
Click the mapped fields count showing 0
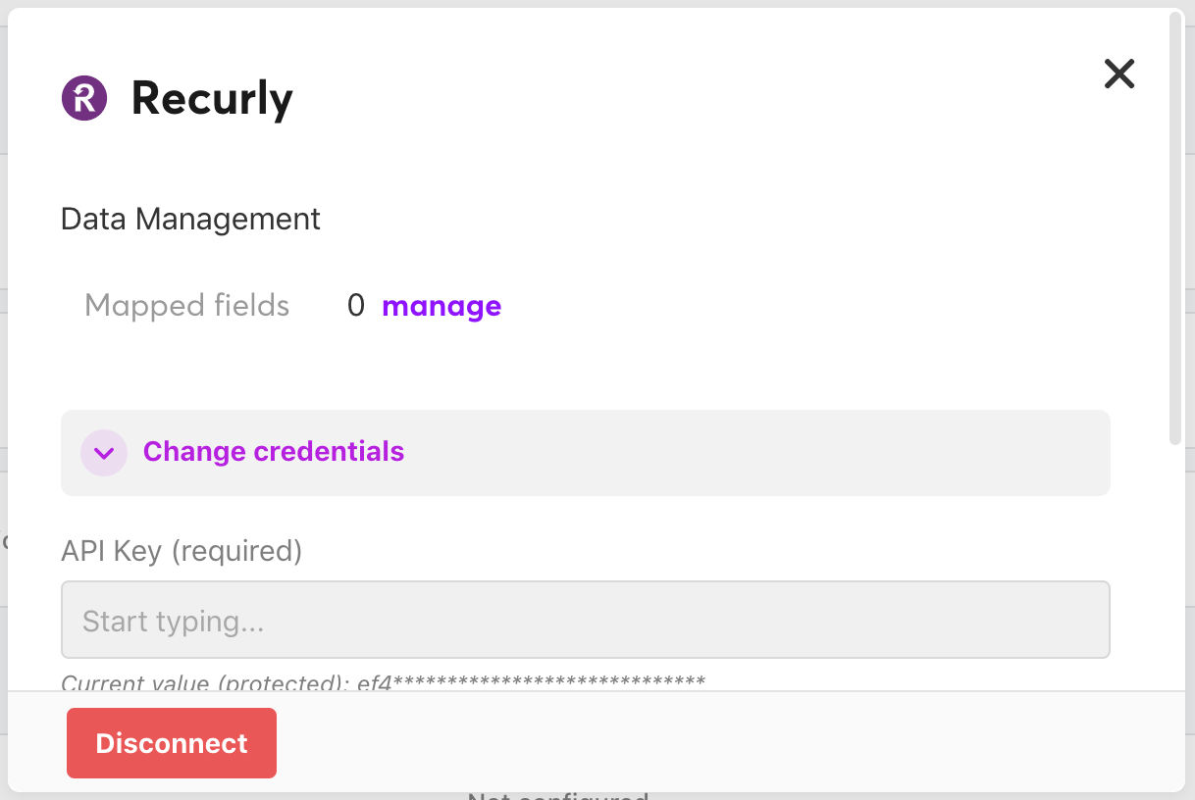coord(354,305)
